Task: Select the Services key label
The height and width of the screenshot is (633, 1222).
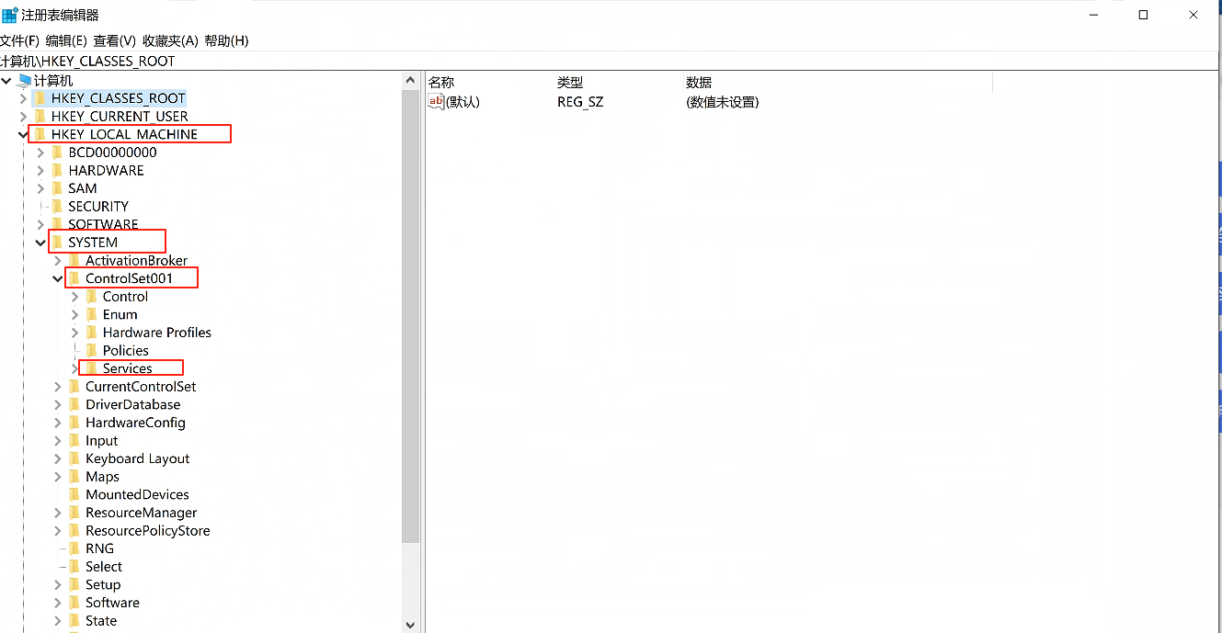Action: click(x=128, y=368)
